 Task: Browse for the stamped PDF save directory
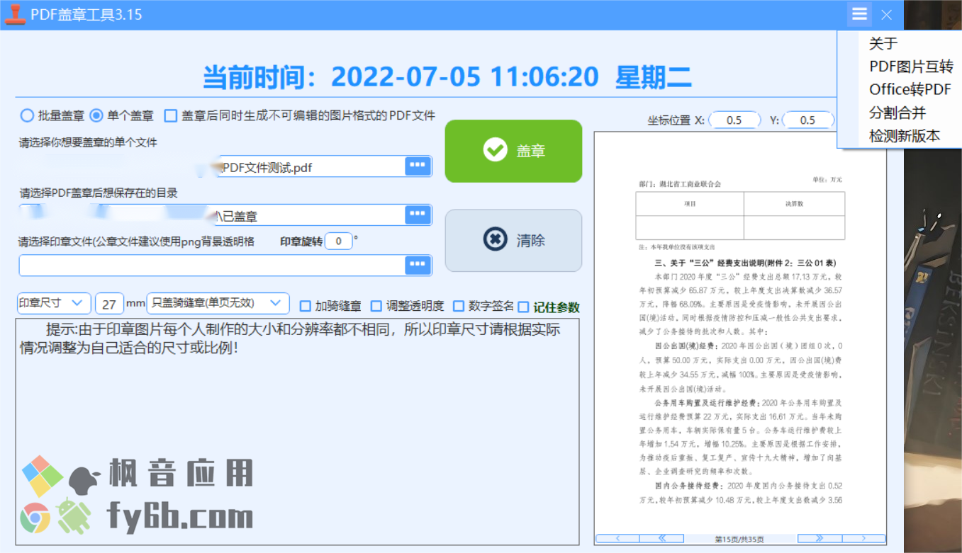[x=418, y=215]
